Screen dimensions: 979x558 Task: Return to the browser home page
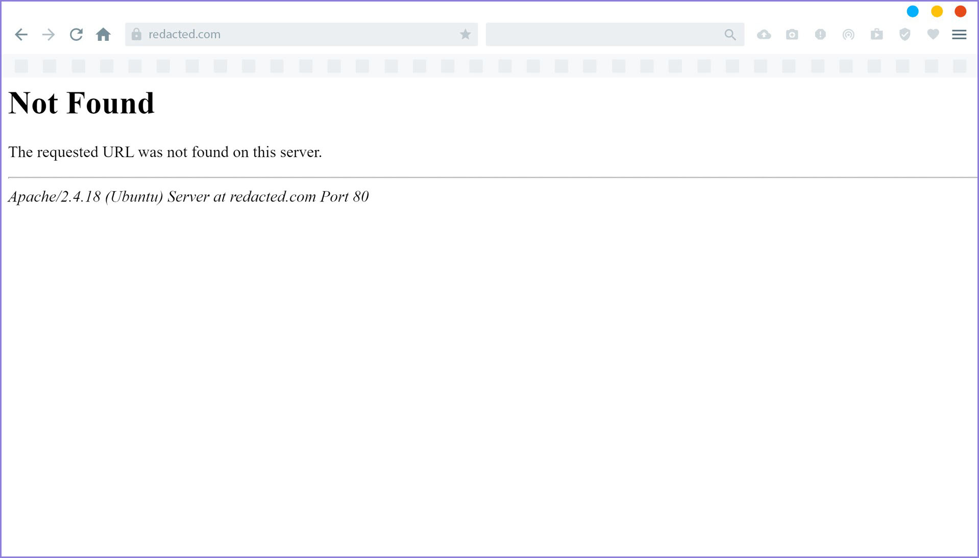coord(103,34)
